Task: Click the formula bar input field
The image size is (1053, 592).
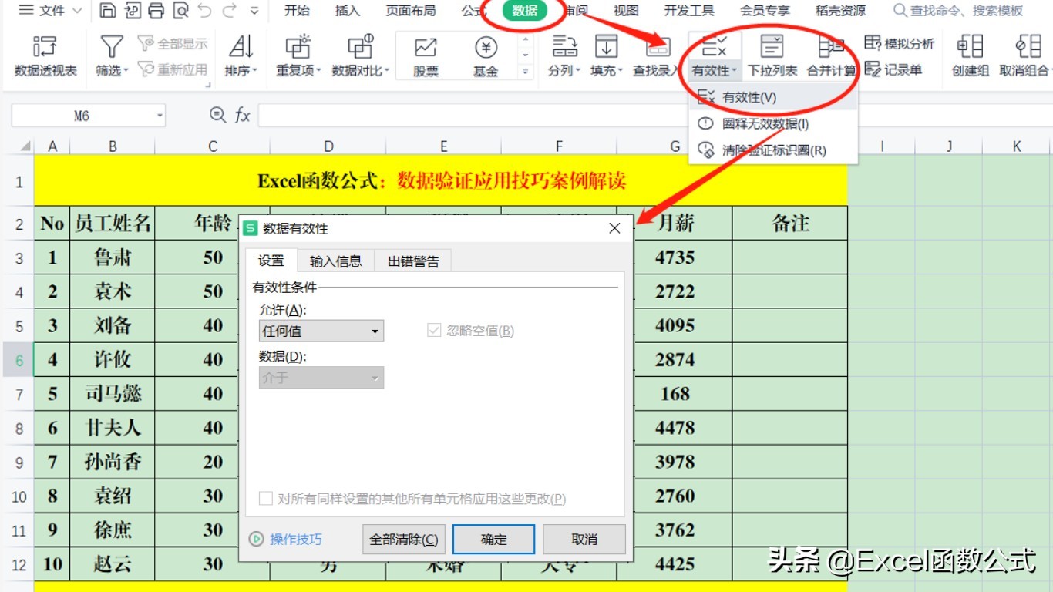Action: [655, 116]
